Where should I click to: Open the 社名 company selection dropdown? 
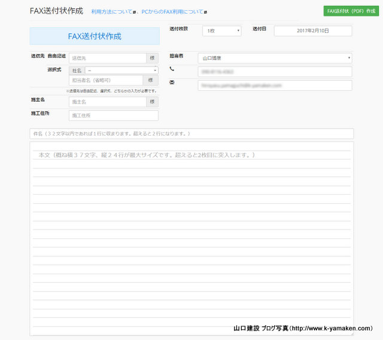coord(121,70)
